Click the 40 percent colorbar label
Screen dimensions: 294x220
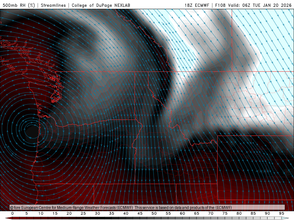[126, 213]
